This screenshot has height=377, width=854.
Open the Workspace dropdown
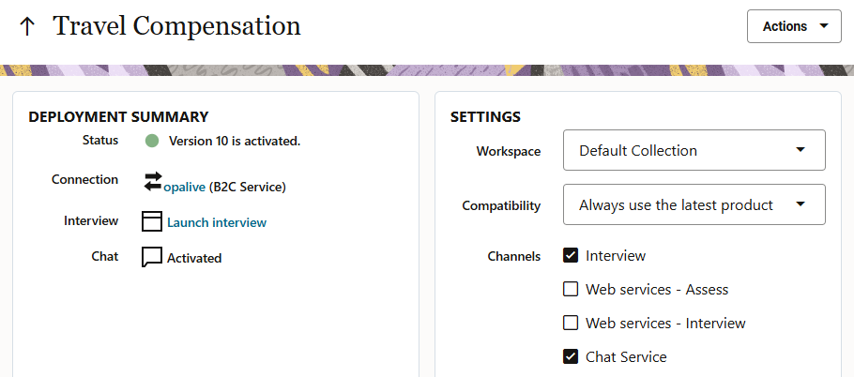point(694,150)
